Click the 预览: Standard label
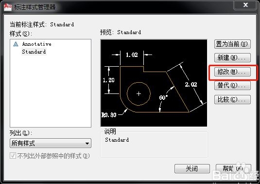The width and height of the screenshot is (260, 184). click(121, 32)
